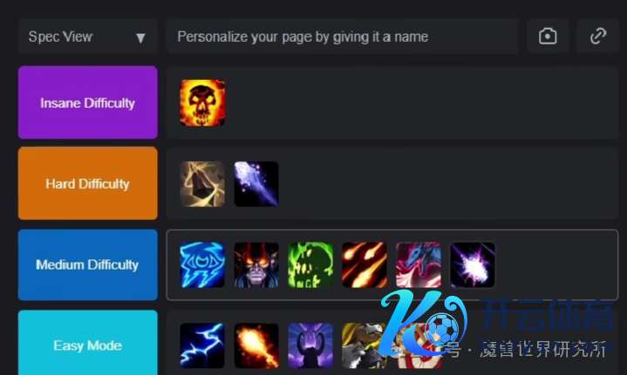Image resolution: width=627 pixels, height=375 pixels.
Task: Click the blue lightning mask icon
Action: click(202, 265)
